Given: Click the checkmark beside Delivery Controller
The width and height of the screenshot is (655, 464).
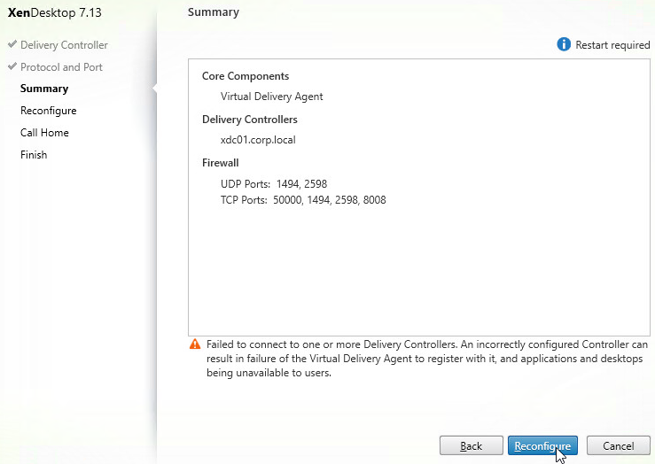Looking at the screenshot, I should (x=12, y=43).
